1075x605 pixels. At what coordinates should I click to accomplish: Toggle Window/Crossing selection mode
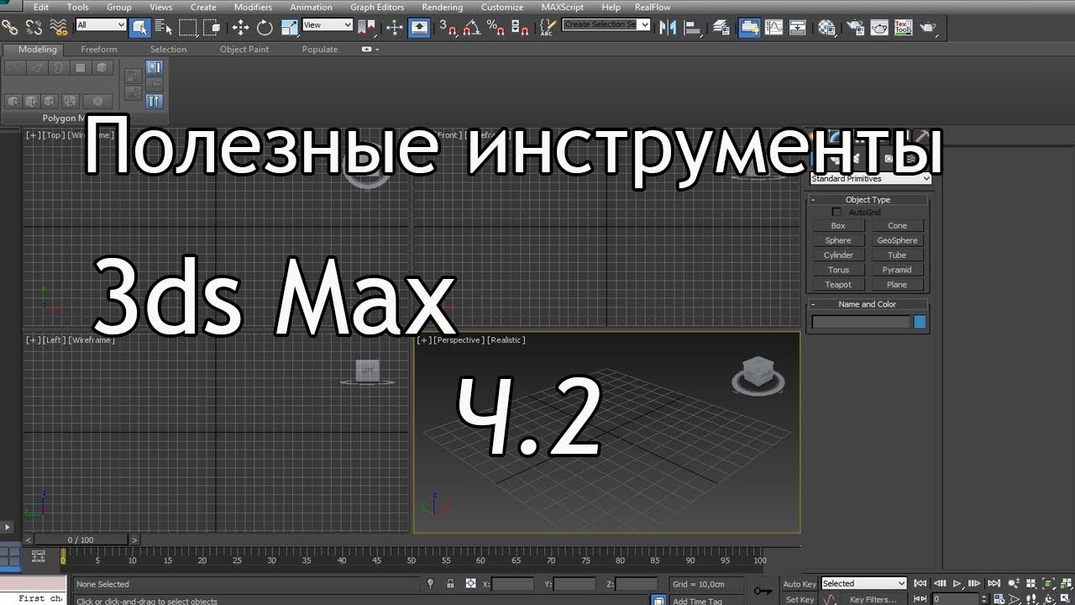tap(211, 27)
